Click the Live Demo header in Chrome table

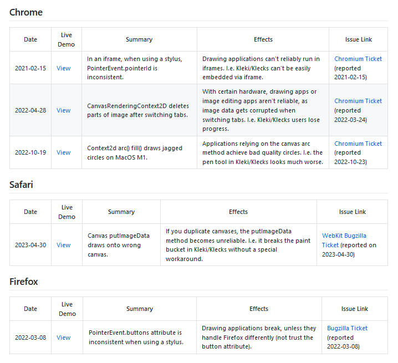pyautogui.click(x=67, y=39)
